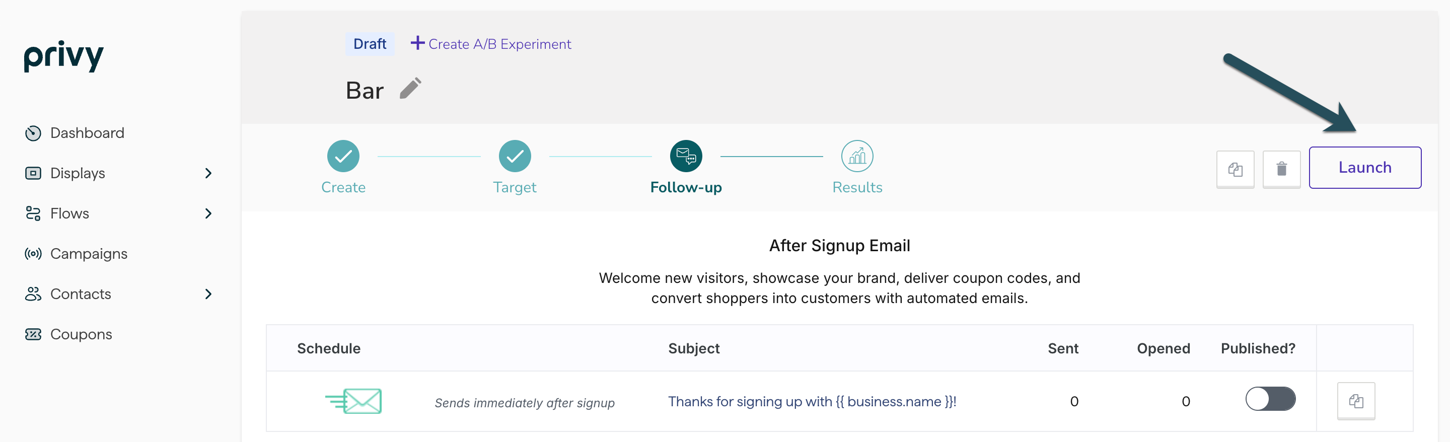Duplicate the display using the copy icon beside trash
This screenshot has height=442, width=1450.
coord(1235,169)
